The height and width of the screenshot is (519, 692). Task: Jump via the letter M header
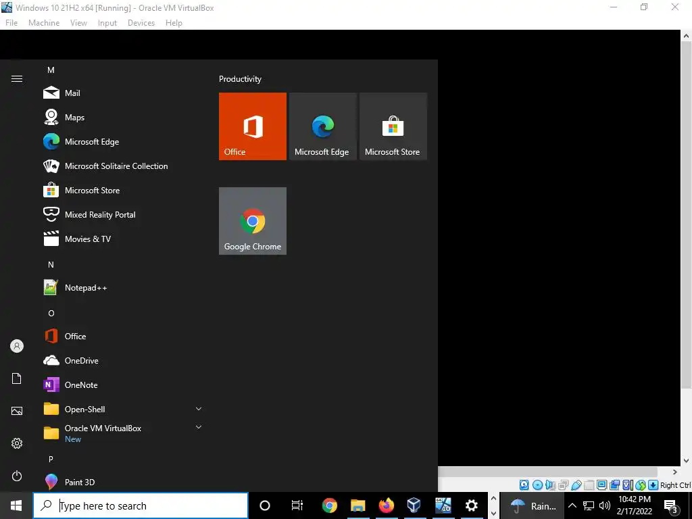51,70
